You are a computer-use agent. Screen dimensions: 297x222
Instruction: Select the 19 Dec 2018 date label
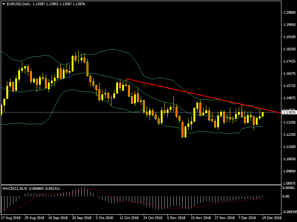[x=271, y=218]
